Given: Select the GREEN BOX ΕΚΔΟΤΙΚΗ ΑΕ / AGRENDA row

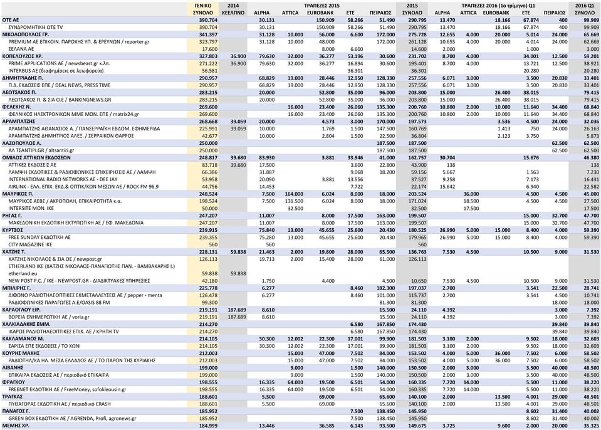Looking at the screenshot, I should (x=301, y=419).
